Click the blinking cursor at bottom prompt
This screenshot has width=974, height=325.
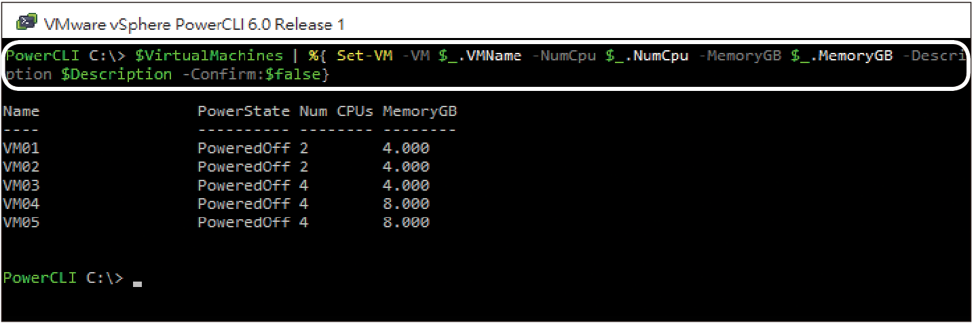point(137,284)
